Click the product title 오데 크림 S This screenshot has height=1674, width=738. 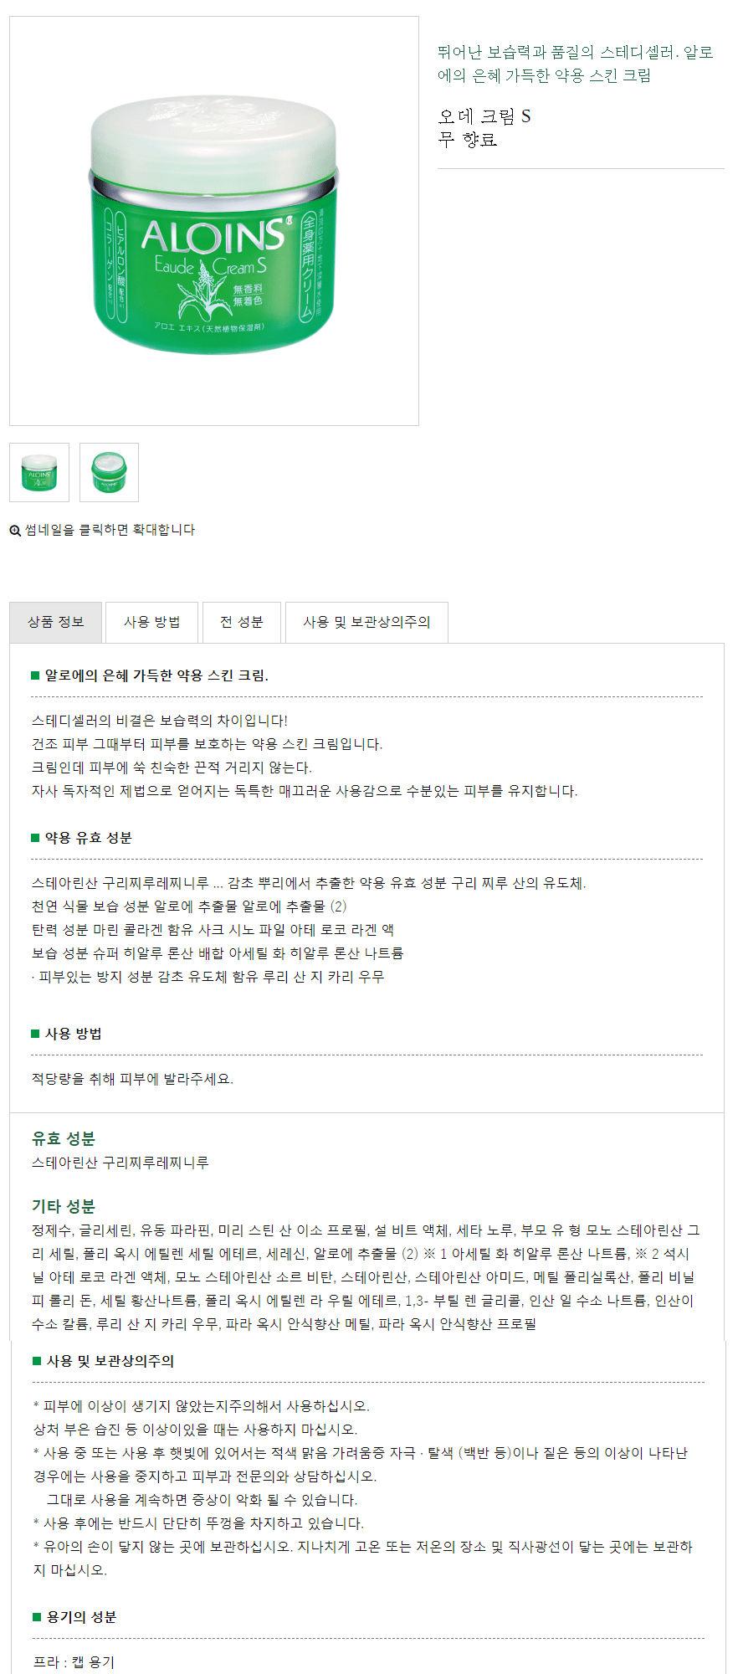(484, 116)
